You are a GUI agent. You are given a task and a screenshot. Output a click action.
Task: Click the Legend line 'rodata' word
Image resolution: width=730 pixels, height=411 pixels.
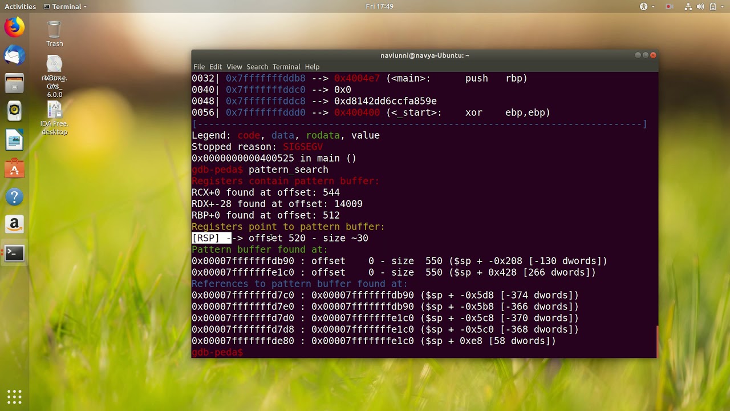point(323,135)
